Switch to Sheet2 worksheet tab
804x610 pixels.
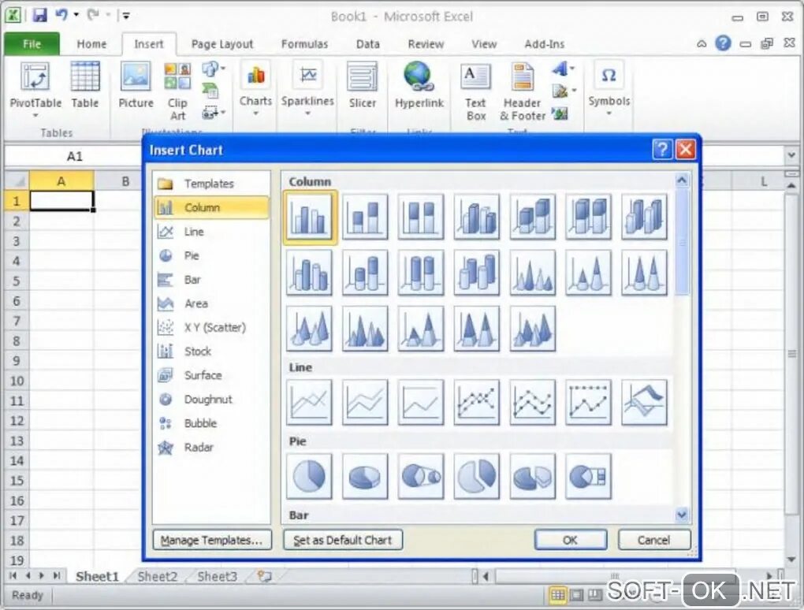[x=157, y=577]
